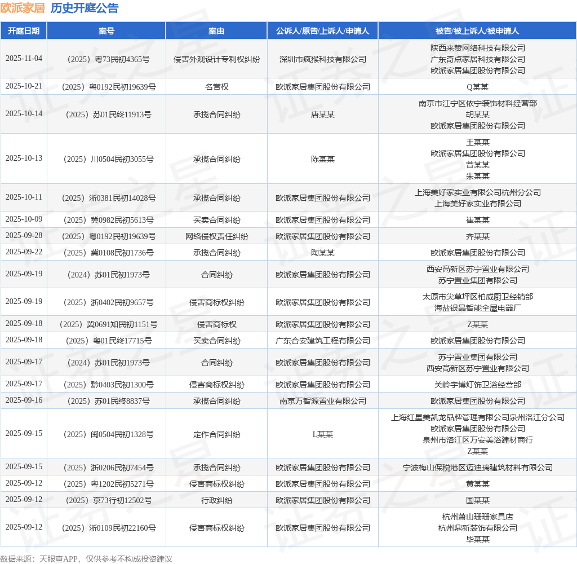Click defendant 泉州市洛江区万安美浴建材商行
Viewport: 577px width, 564px height.
[x=478, y=440]
